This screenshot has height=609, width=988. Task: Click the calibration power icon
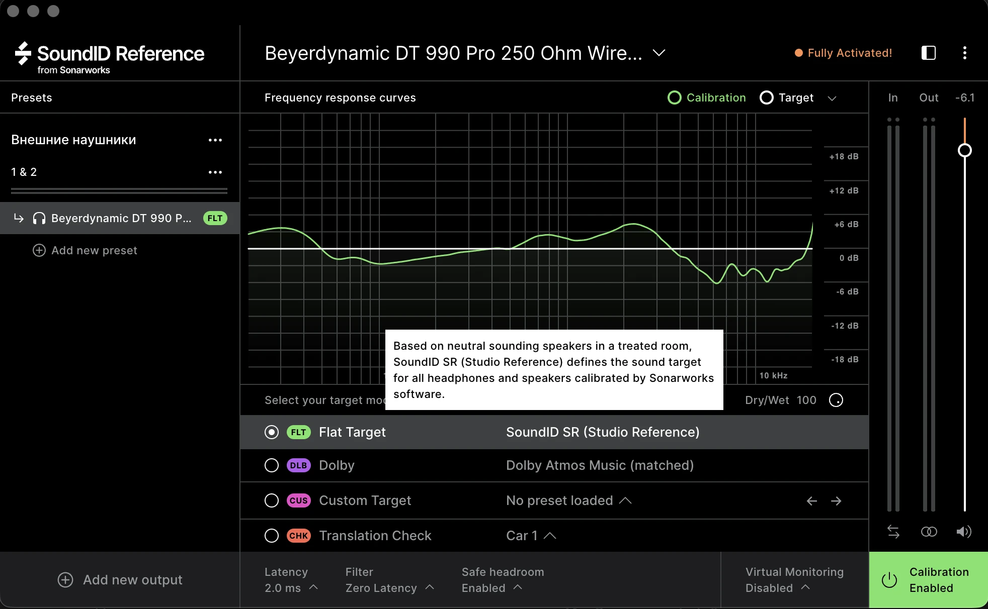(889, 580)
